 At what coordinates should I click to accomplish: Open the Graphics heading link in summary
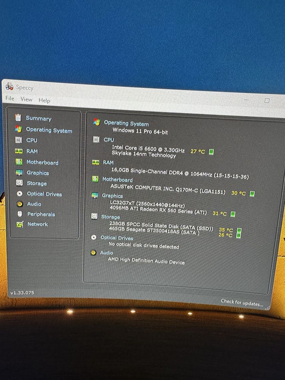click(112, 196)
